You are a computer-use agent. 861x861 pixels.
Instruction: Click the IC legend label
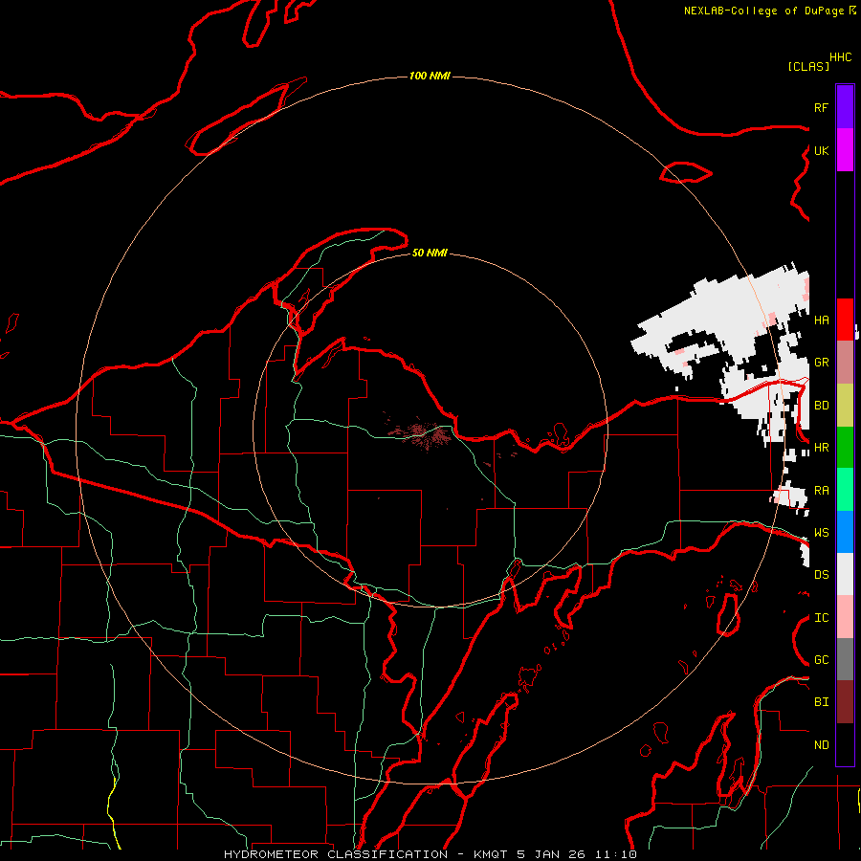(821, 618)
